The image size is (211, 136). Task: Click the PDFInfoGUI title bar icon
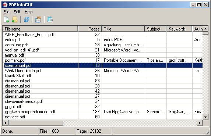[x=5, y=5]
